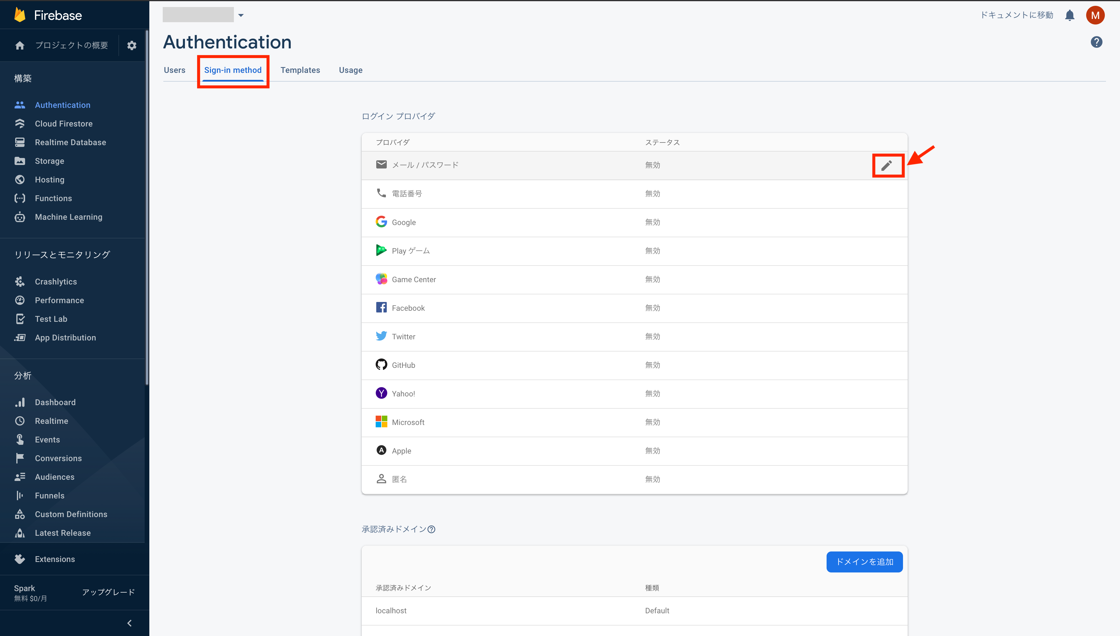
Task: Collapse the sidebar with chevron
Action: click(x=129, y=623)
